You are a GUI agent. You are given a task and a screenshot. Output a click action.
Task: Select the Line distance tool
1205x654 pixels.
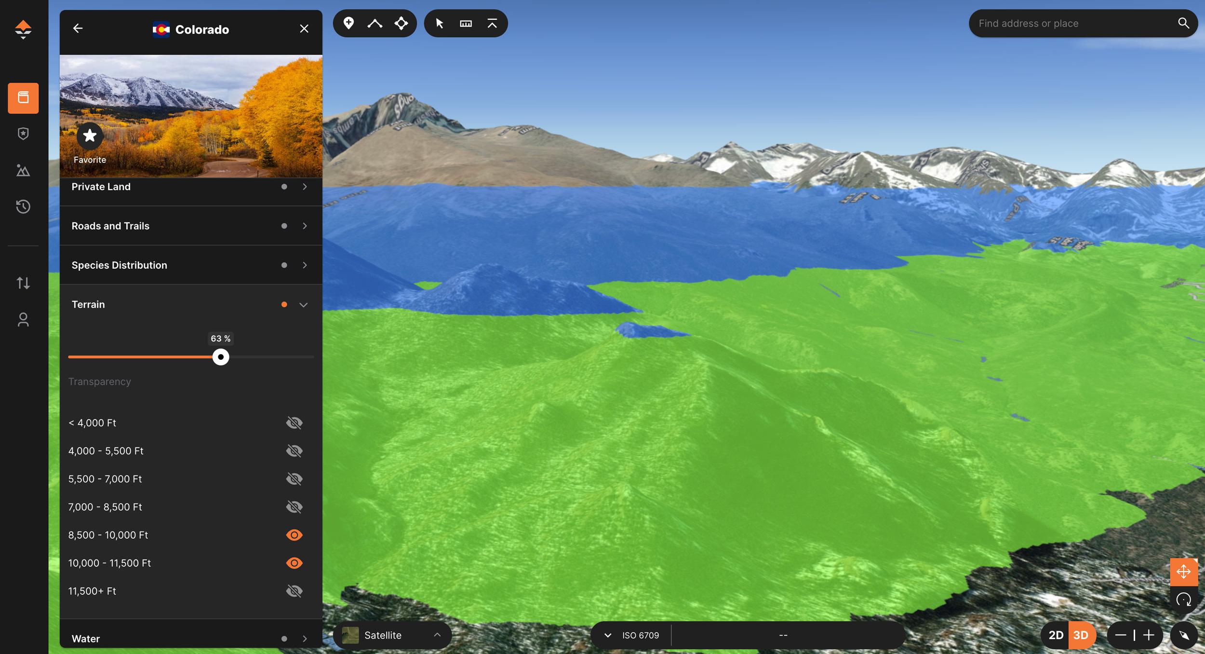[x=375, y=23]
